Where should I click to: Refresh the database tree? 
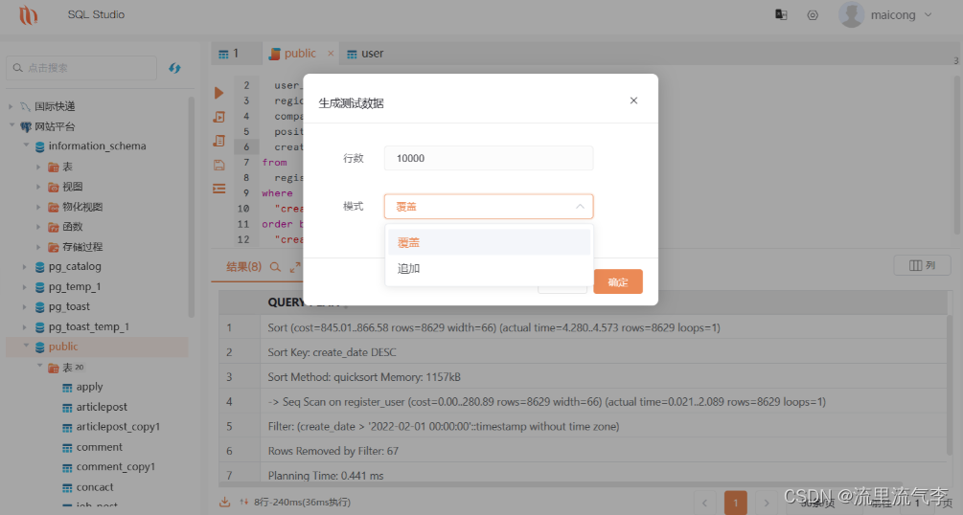[x=174, y=68]
